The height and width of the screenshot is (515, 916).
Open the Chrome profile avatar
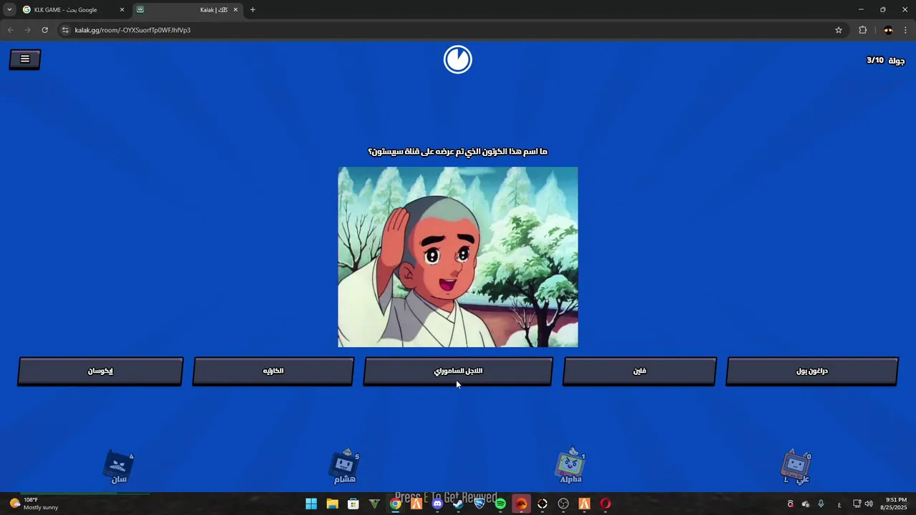[x=888, y=30]
